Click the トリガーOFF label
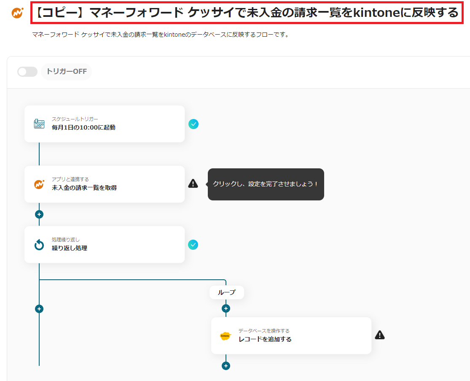The width and height of the screenshot is (470, 381). click(67, 71)
